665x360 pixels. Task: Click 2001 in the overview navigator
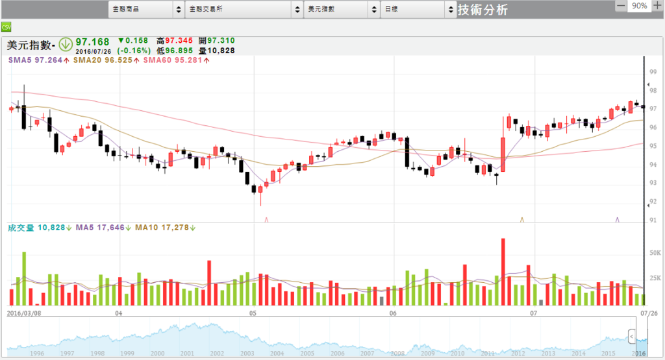(x=187, y=354)
